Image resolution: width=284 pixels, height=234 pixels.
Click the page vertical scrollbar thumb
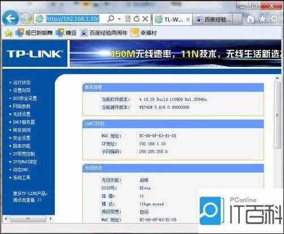coord(277,115)
